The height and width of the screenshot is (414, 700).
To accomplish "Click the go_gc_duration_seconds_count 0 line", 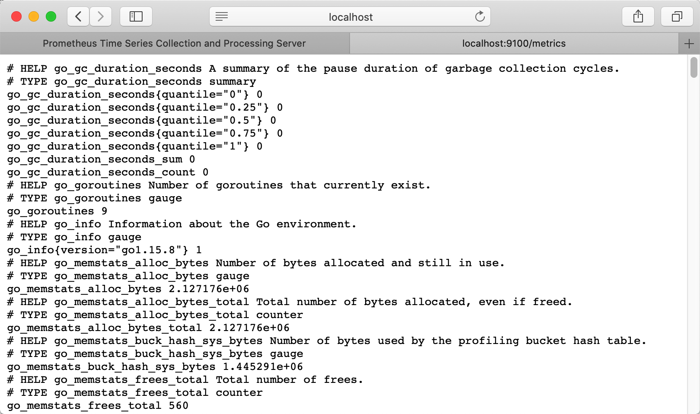I will coord(108,172).
